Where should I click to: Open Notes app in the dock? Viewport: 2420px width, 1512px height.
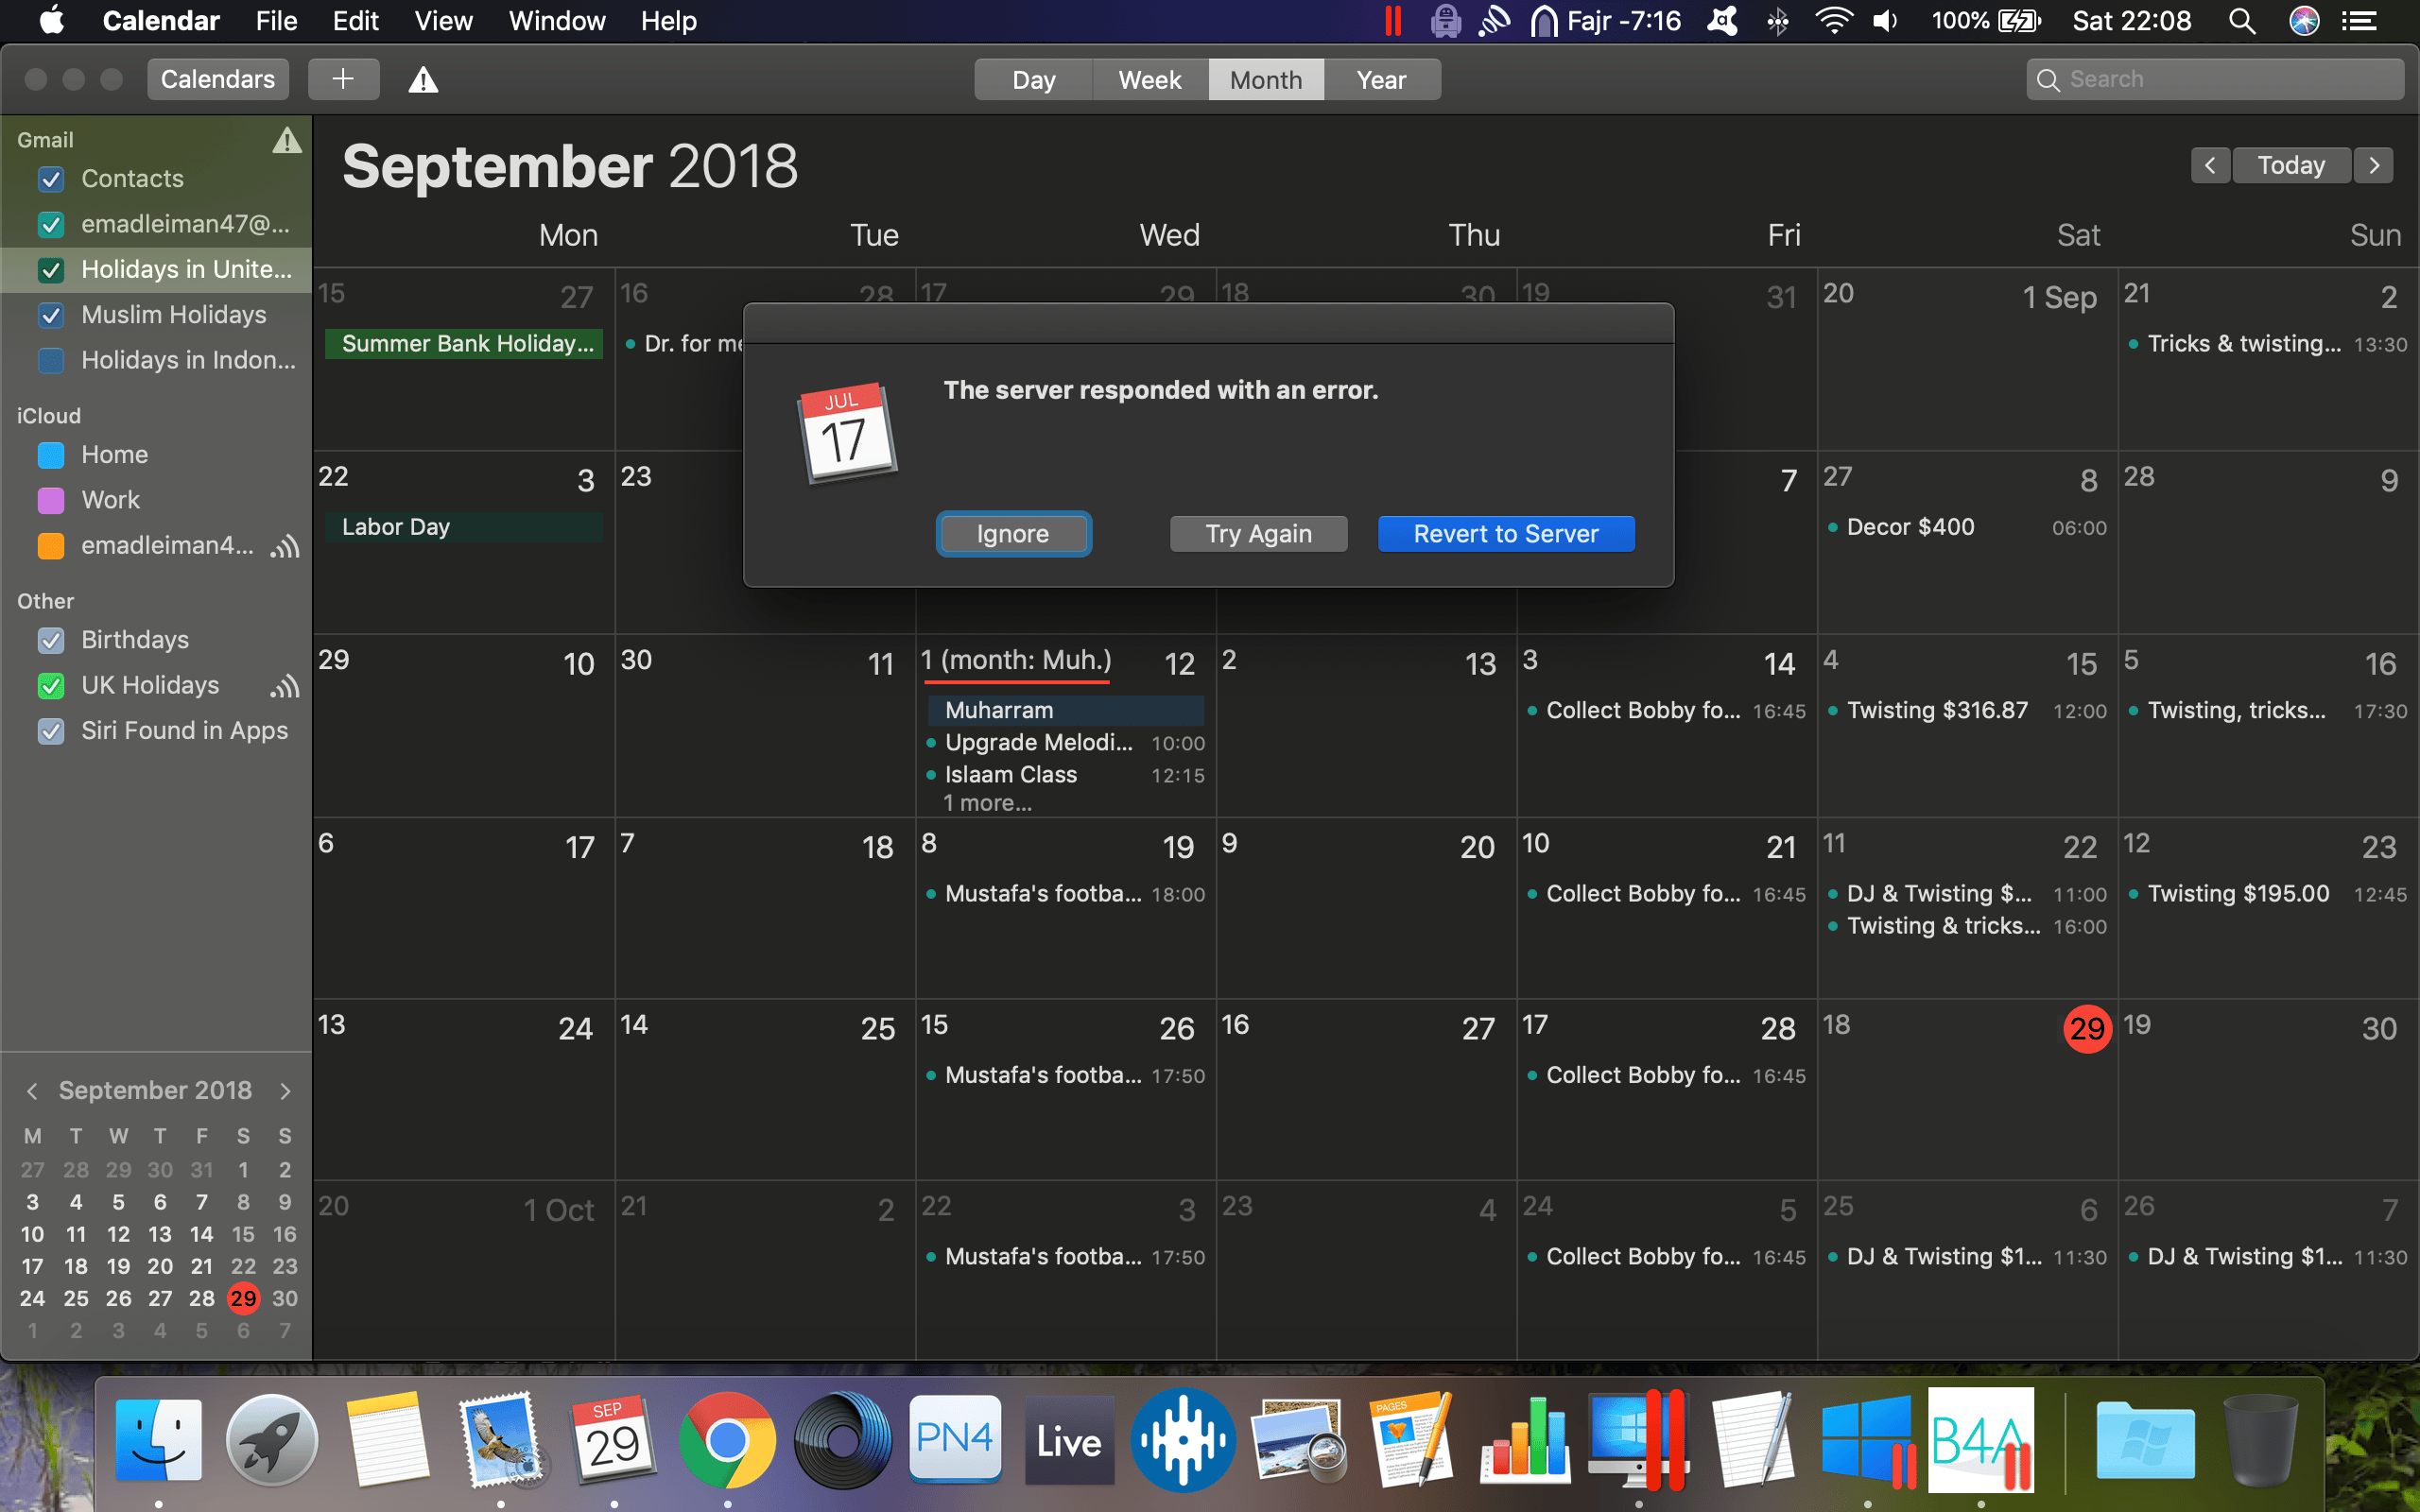[386, 1440]
